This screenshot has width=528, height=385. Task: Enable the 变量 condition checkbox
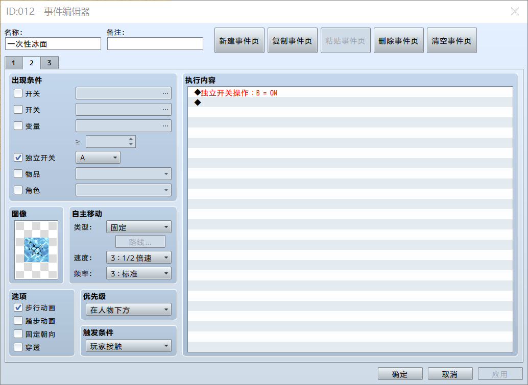[x=18, y=126]
